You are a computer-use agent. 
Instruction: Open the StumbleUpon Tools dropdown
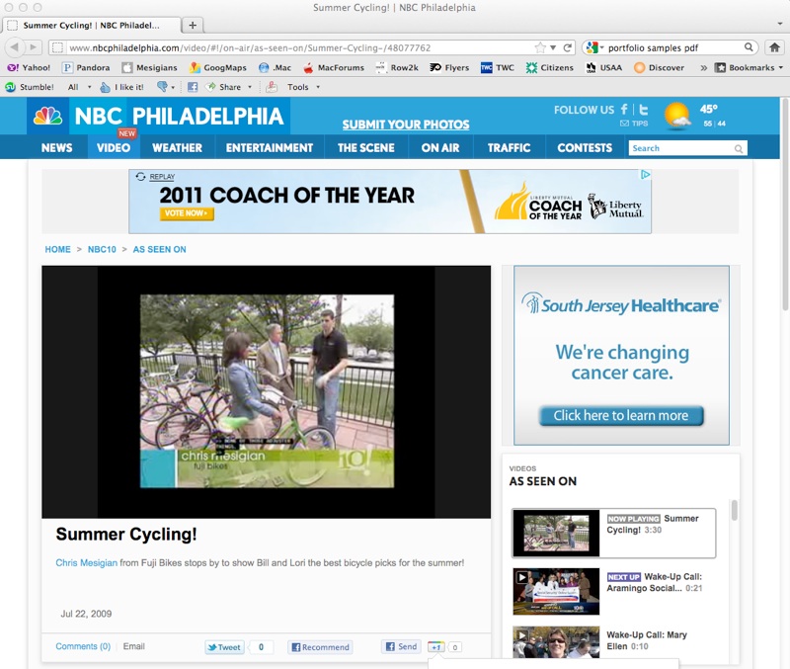[297, 87]
